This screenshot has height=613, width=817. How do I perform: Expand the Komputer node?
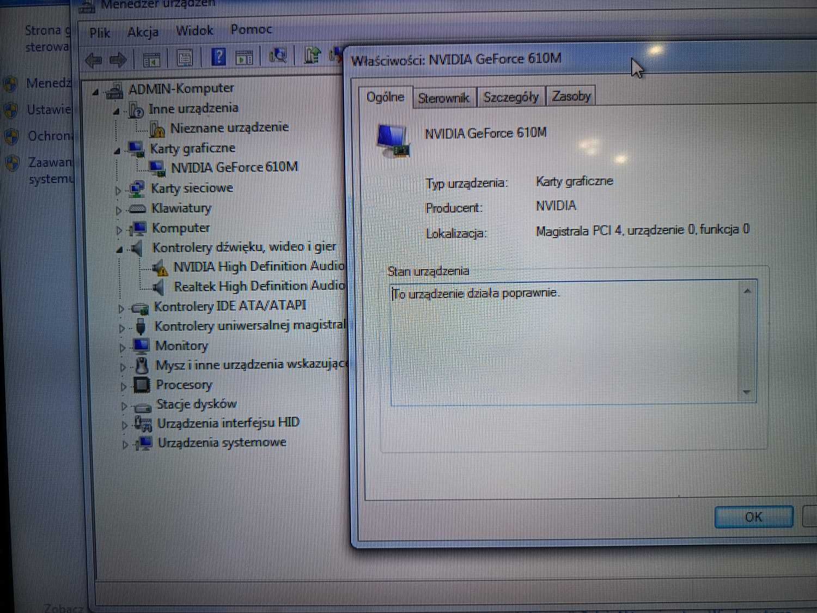[x=119, y=230]
